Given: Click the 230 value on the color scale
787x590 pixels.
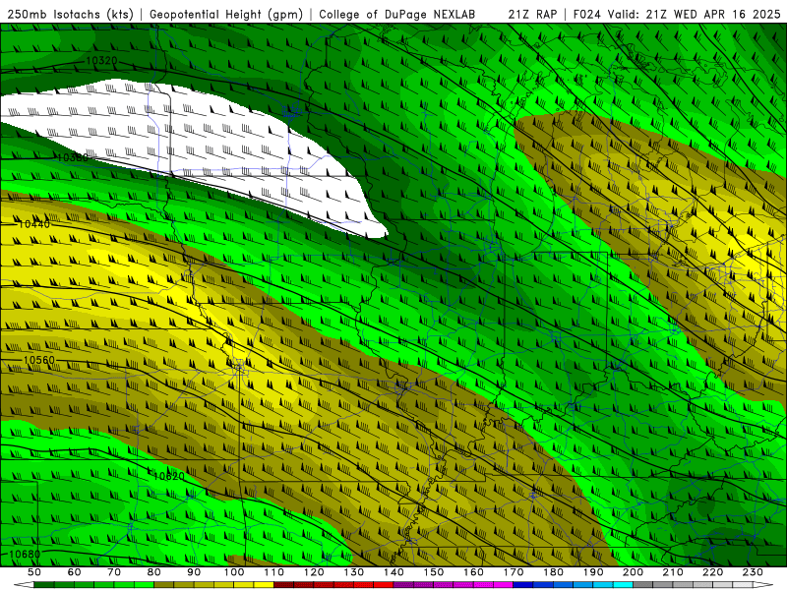Looking at the screenshot, I should click(753, 572).
